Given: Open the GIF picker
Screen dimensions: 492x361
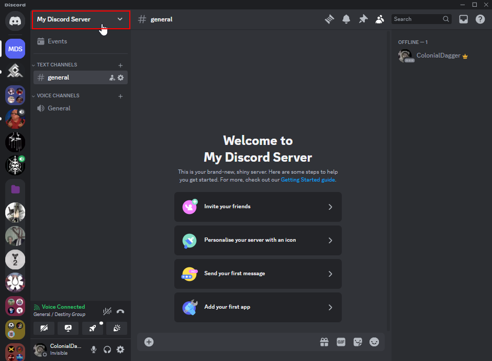Looking at the screenshot, I should (x=341, y=342).
